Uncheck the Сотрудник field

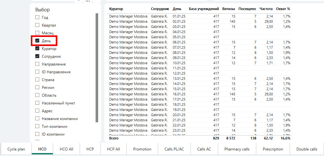[37, 56]
